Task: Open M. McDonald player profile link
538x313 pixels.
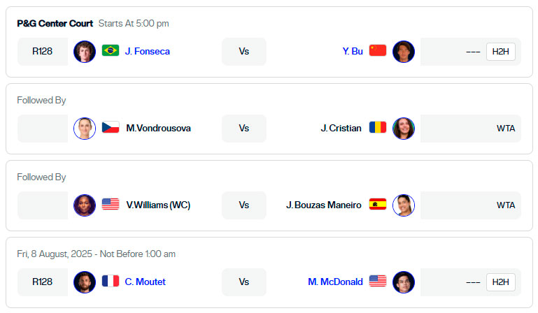Action: pyautogui.click(x=335, y=282)
